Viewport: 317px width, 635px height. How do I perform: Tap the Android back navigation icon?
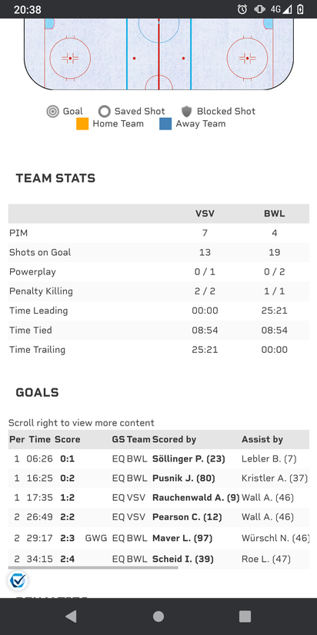[71, 617]
